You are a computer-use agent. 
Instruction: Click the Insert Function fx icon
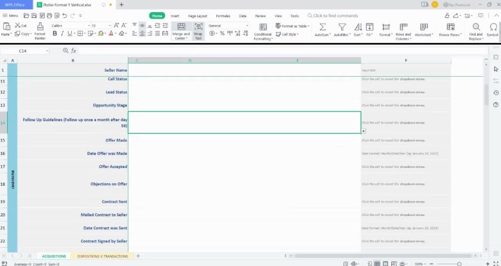tap(74, 51)
